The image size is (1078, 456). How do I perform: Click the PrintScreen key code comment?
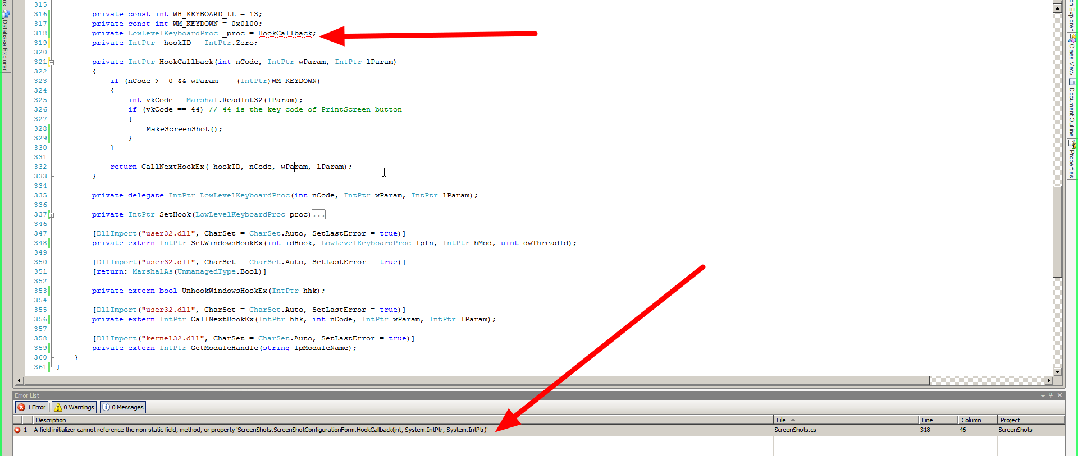tap(305, 110)
